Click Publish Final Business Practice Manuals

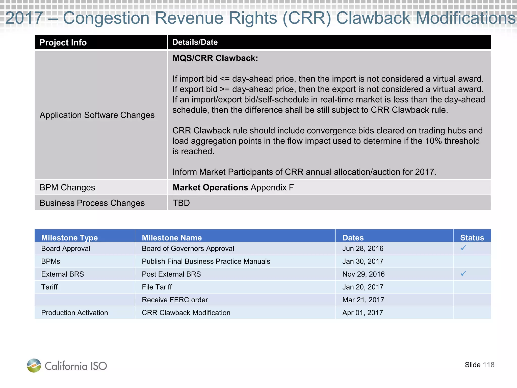[206, 261]
